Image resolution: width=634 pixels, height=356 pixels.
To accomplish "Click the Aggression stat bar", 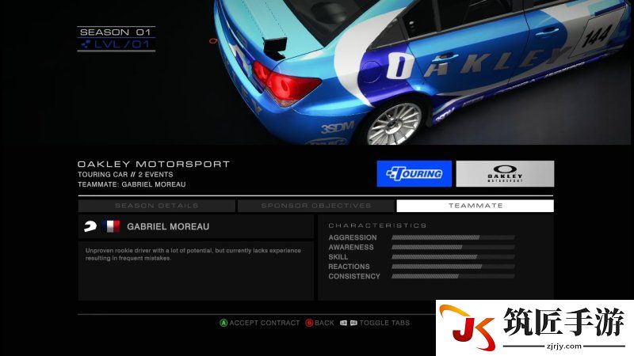I will [453, 238].
